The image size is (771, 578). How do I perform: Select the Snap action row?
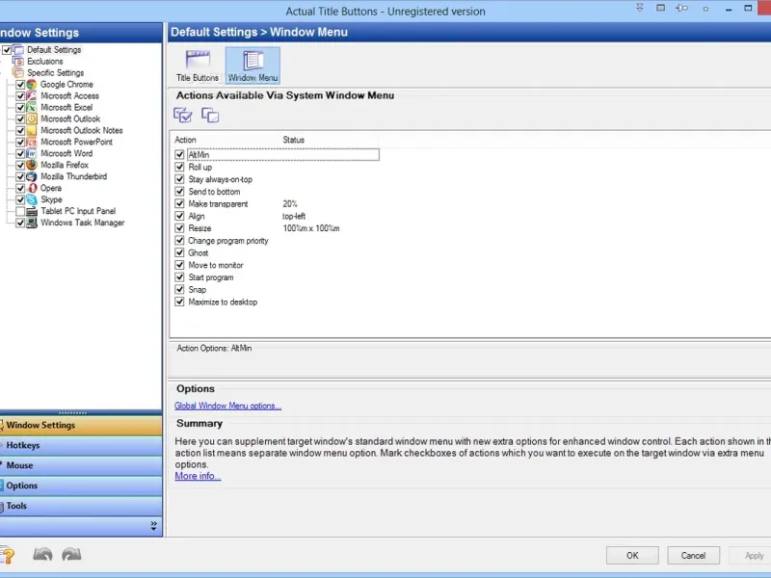tap(198, 289)
